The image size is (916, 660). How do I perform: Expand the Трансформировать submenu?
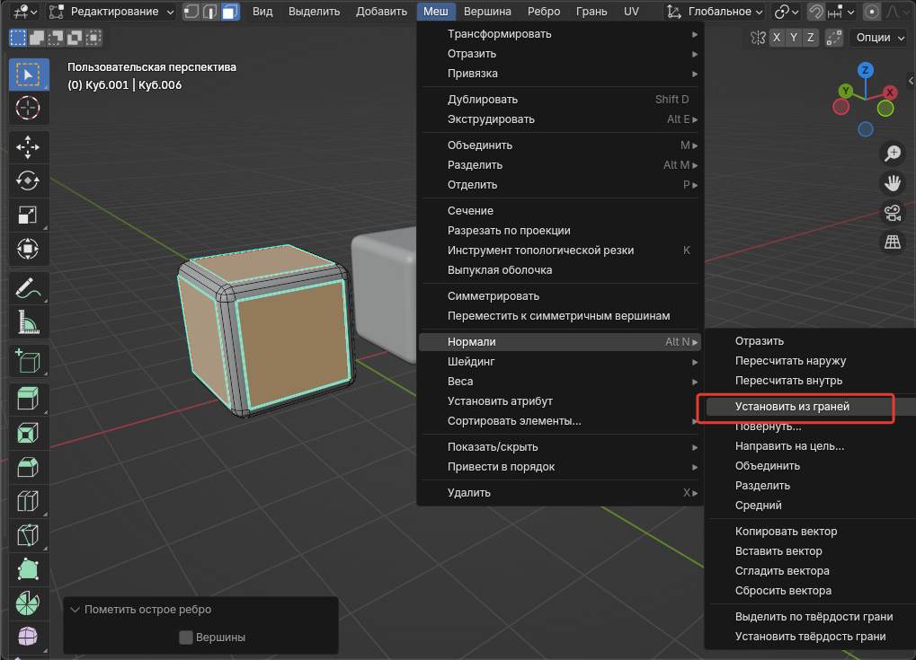pos(561,34)
